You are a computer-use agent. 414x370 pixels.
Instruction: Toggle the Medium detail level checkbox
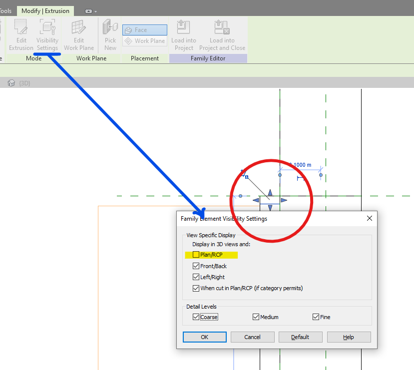256,317
